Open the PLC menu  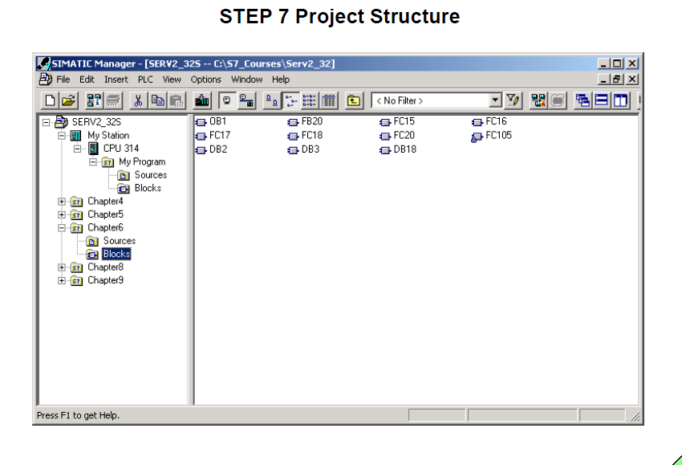145,80
